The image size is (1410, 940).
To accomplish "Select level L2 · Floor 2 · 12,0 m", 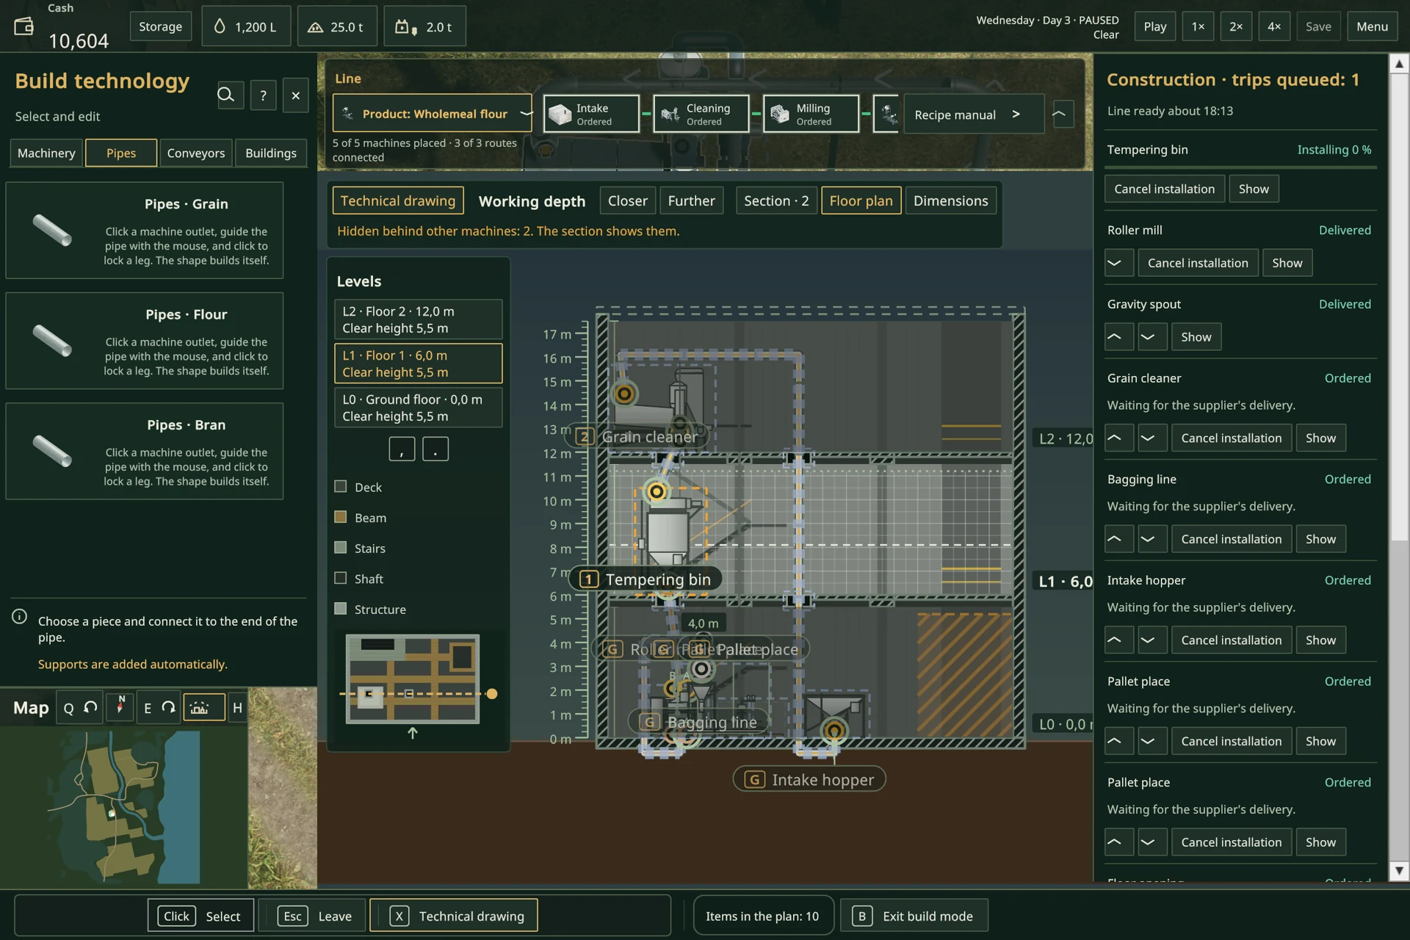I will click(x=418, y=319).
